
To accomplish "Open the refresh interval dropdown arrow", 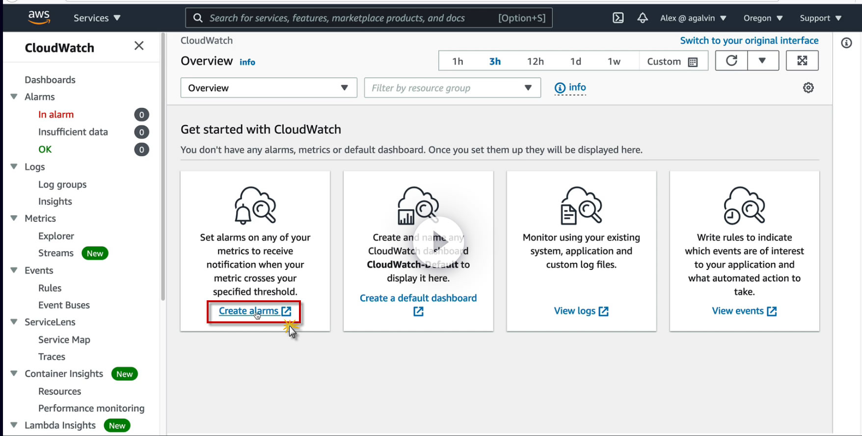I will [x=762, y=61].
